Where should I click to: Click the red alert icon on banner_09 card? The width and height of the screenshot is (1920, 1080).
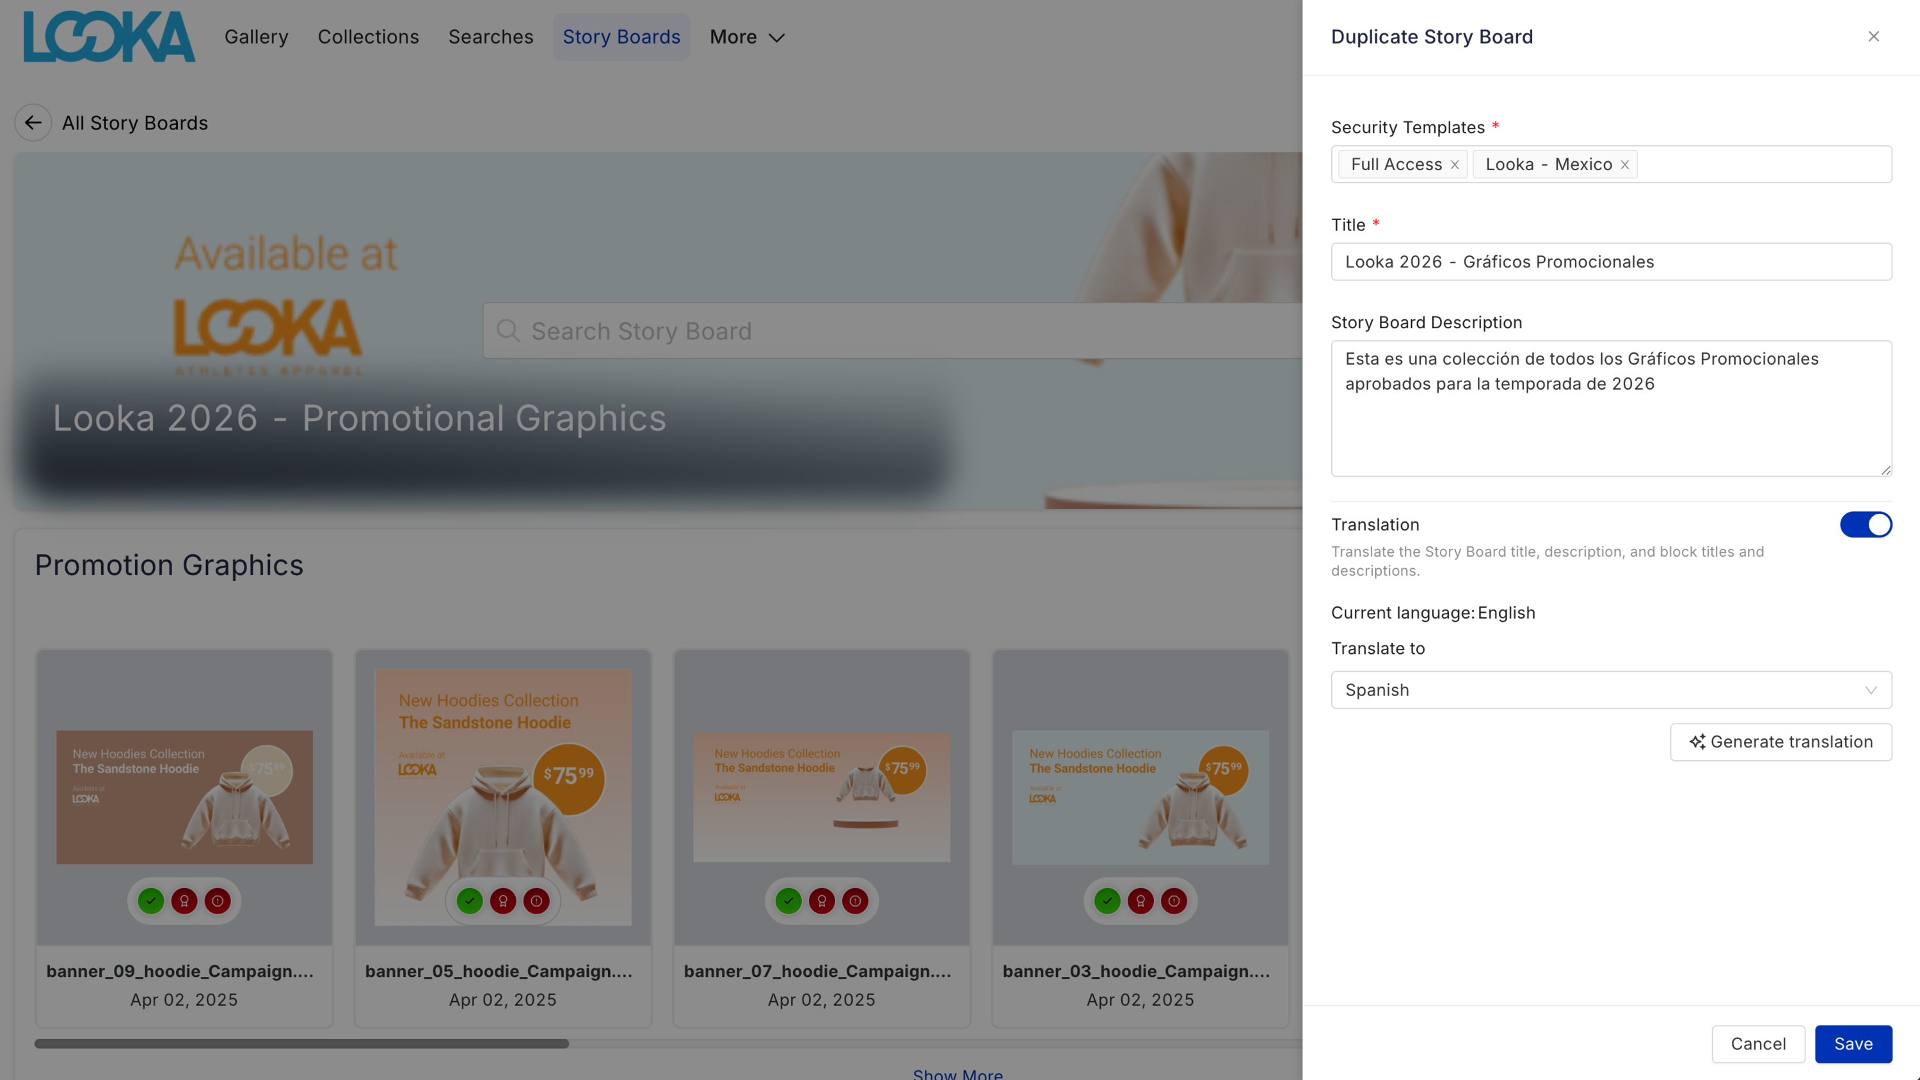218,901
